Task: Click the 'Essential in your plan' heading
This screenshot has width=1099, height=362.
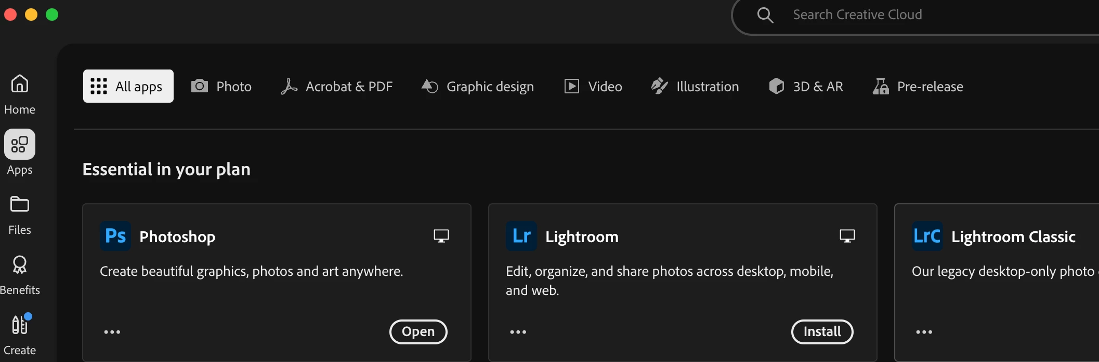Action: click(x=166, y=170)
